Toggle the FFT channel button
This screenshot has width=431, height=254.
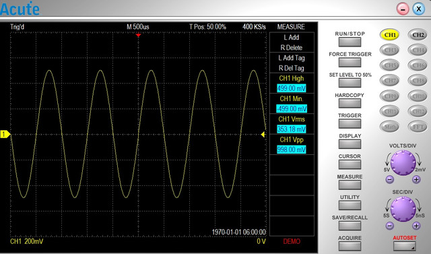tap(418, 127)
